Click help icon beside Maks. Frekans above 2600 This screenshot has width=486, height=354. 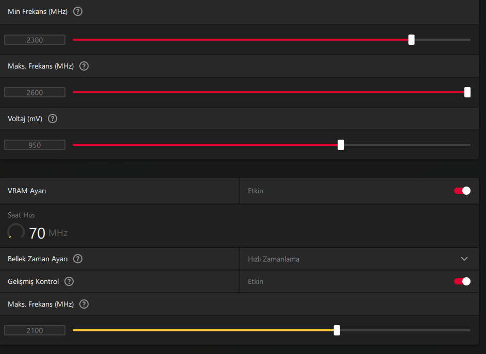point(84,66)
